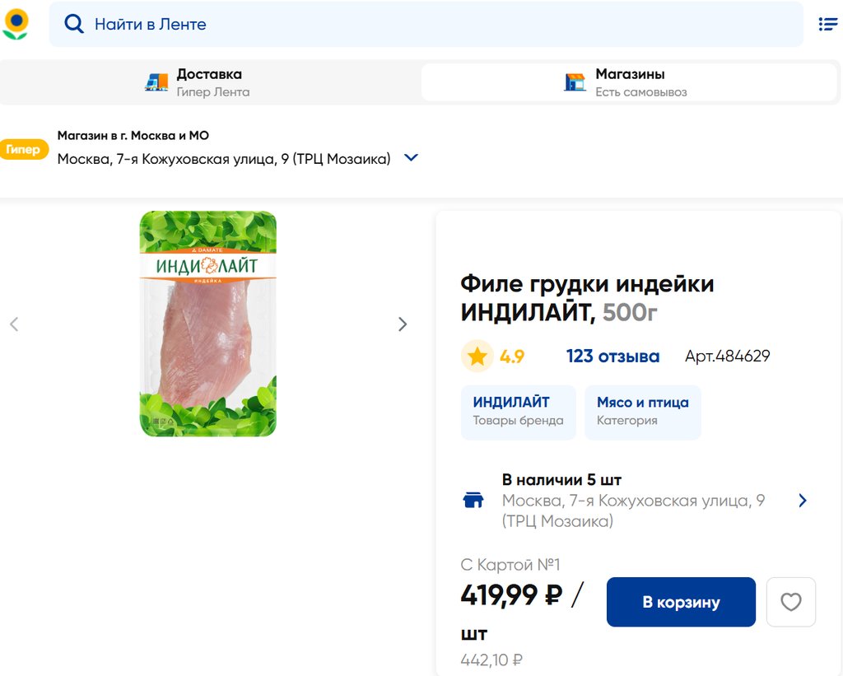This screenshot has width=843, height=676.
Task: Click the delivery truck icon
Action: [156, 82]
